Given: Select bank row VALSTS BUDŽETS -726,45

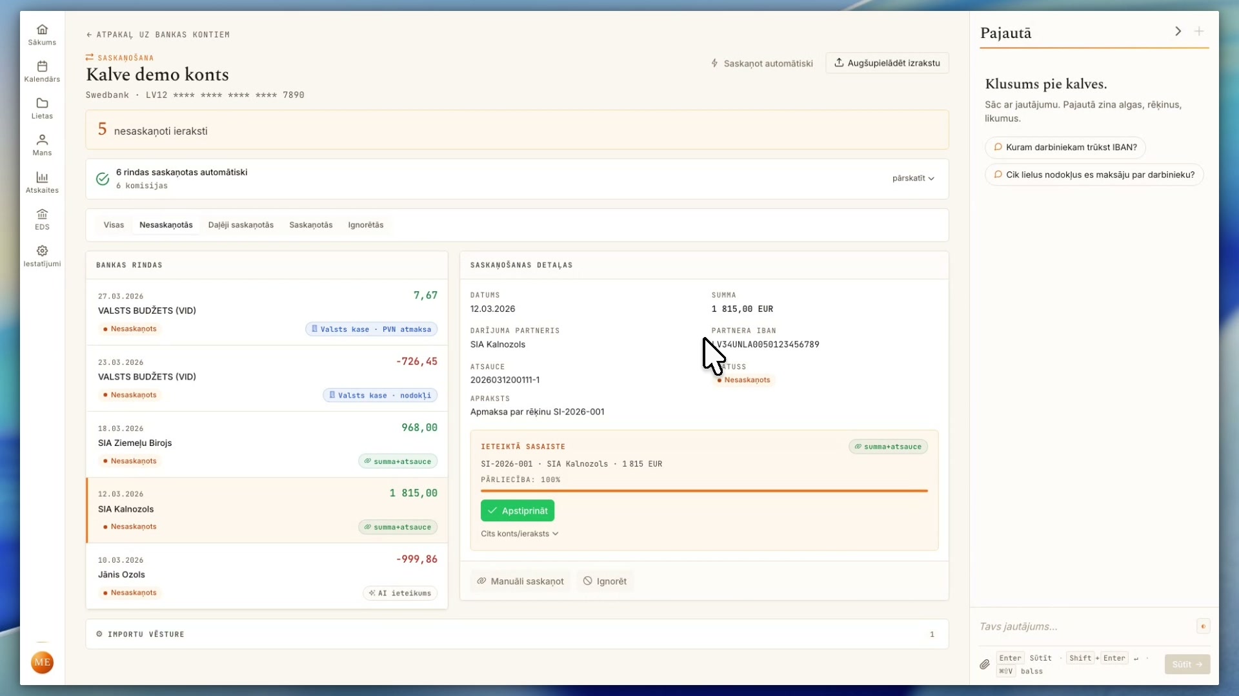Looking at the screenshot, I should tap(267, 379).
